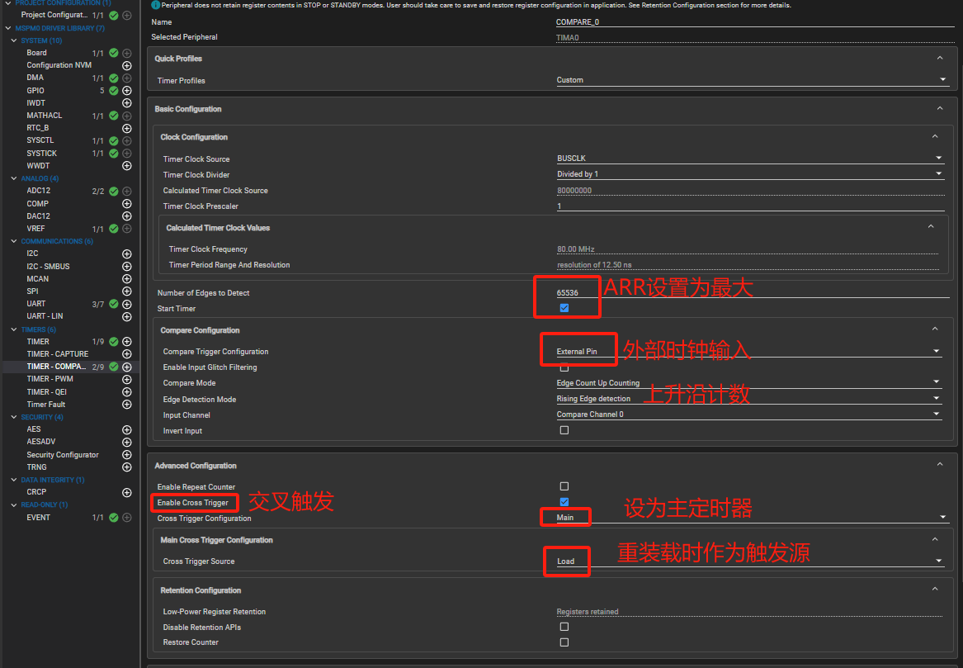Image resolution: width=963 pixels, height=668 pixels.
Task: Collapse the COMMUNICATIONS (6) tree group
Action: [x=14, y=241]
